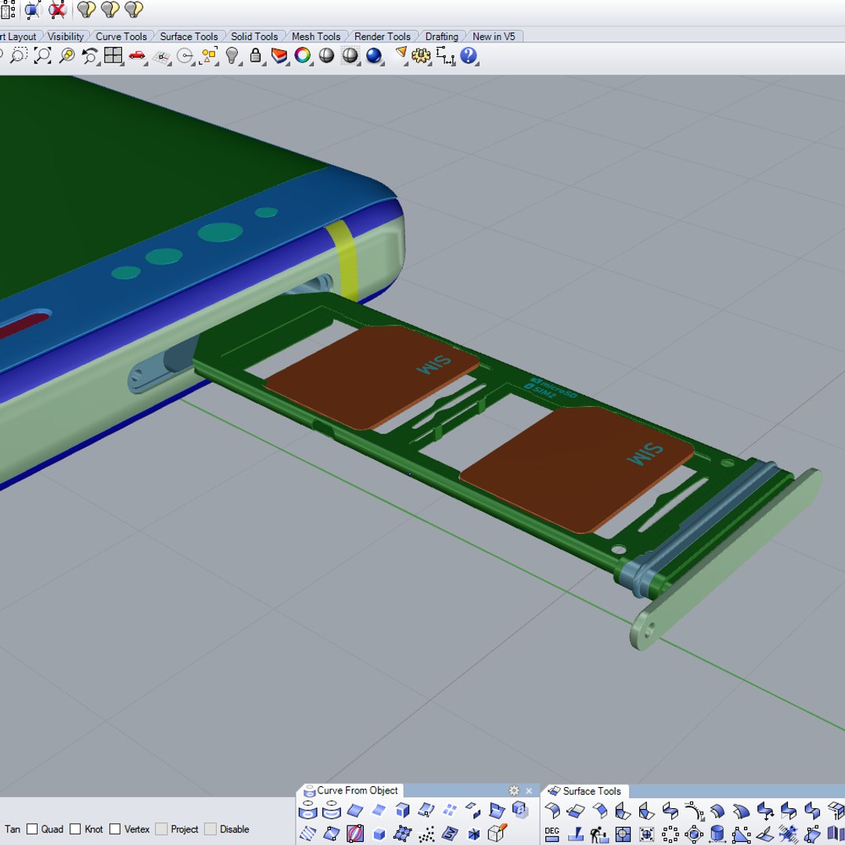Click the Hide Objects lightbulb in main toolbar

tap(232, 56)
